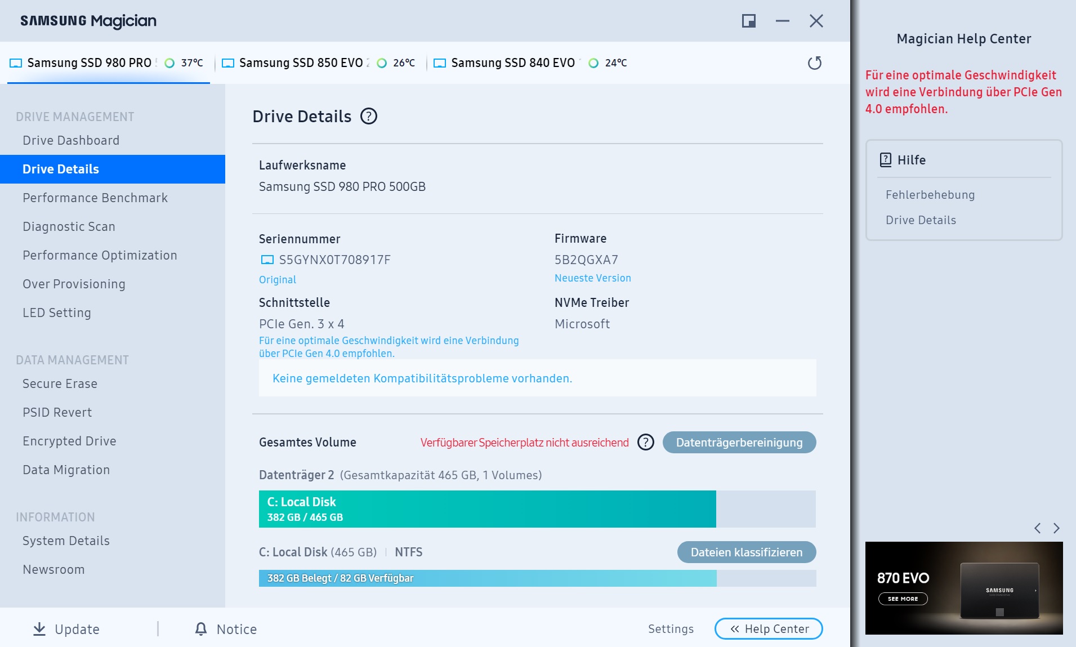Click the 850 EVO health status ring
The image size is (1076, 647).
point(382,63)
